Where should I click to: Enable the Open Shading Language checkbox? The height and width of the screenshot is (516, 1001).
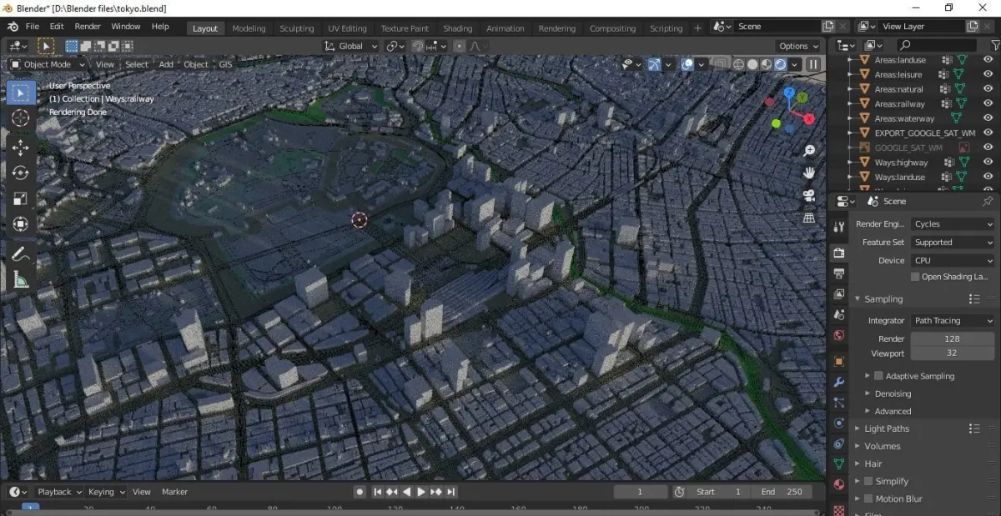pyautogui.click(x=915, y=277)
